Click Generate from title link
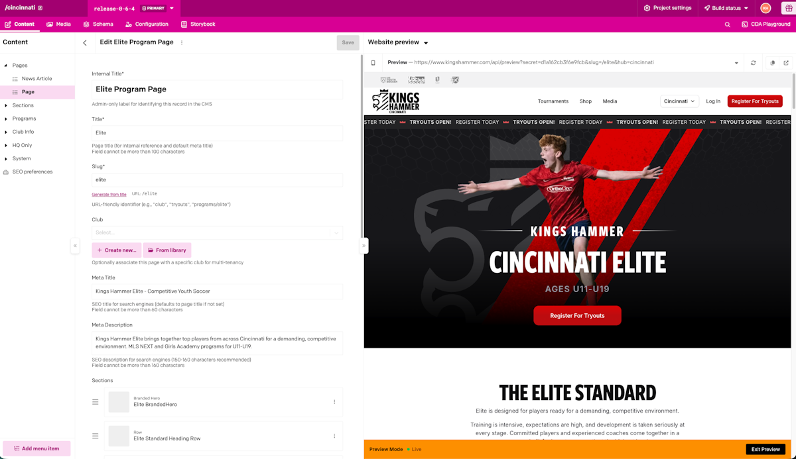This screenshot has width=796, height=459. [109, 195]
